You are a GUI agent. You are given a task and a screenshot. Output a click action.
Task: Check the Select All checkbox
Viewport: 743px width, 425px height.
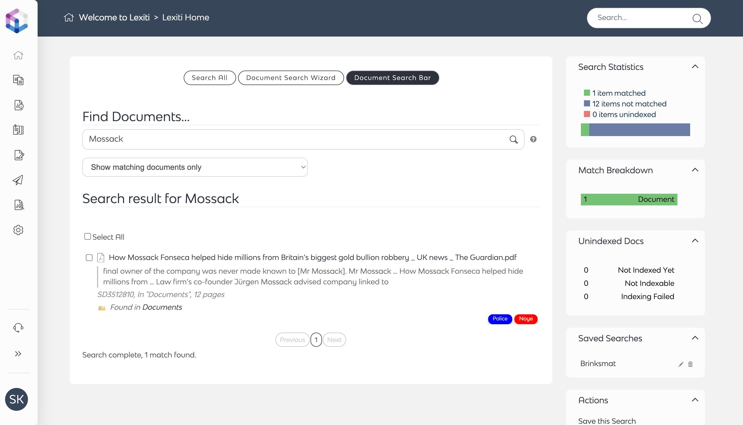click(x=87, y=236)
